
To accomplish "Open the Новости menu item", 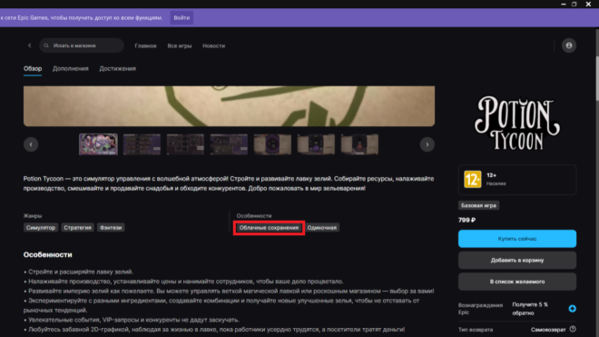I will [x=213, y=45].
